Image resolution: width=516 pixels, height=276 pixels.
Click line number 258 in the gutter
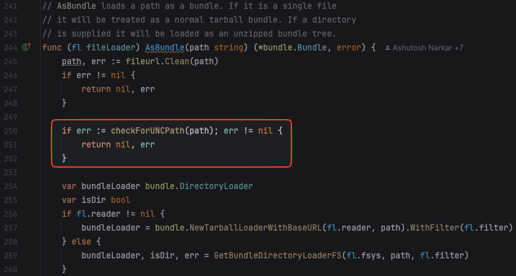[x=11, y=241]
